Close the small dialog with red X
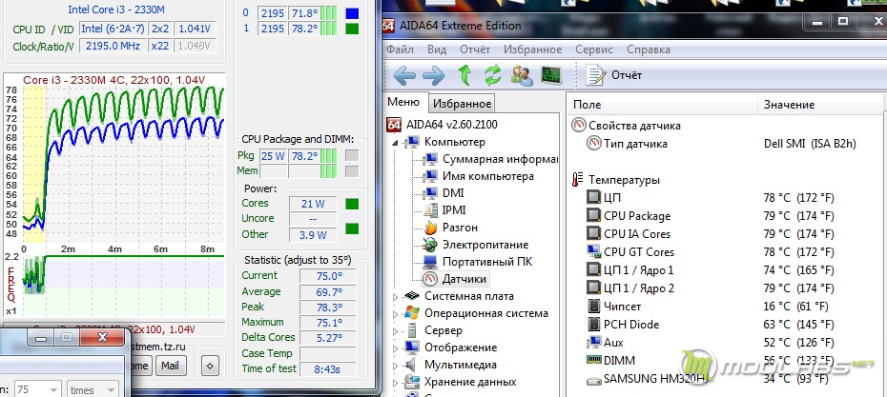Image resolution: width=887 pixels, height=397 pixels. pyautogui.click(x=102, y=337)
